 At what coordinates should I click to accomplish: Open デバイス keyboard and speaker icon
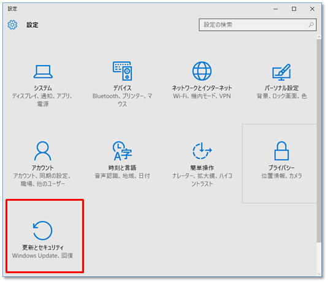123,71
